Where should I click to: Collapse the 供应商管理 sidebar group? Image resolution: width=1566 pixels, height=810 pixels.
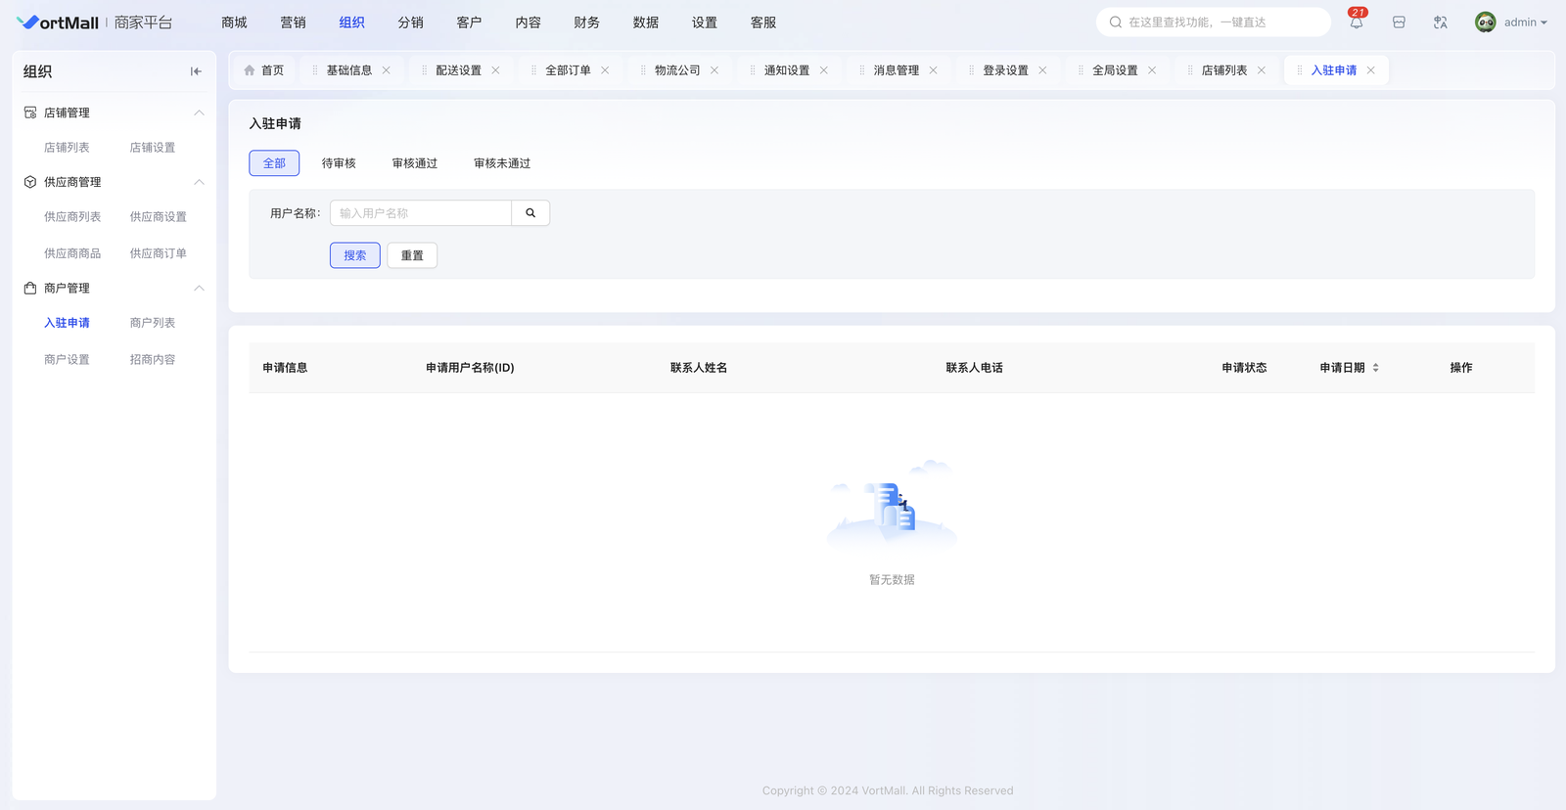[x=199, y=182]
